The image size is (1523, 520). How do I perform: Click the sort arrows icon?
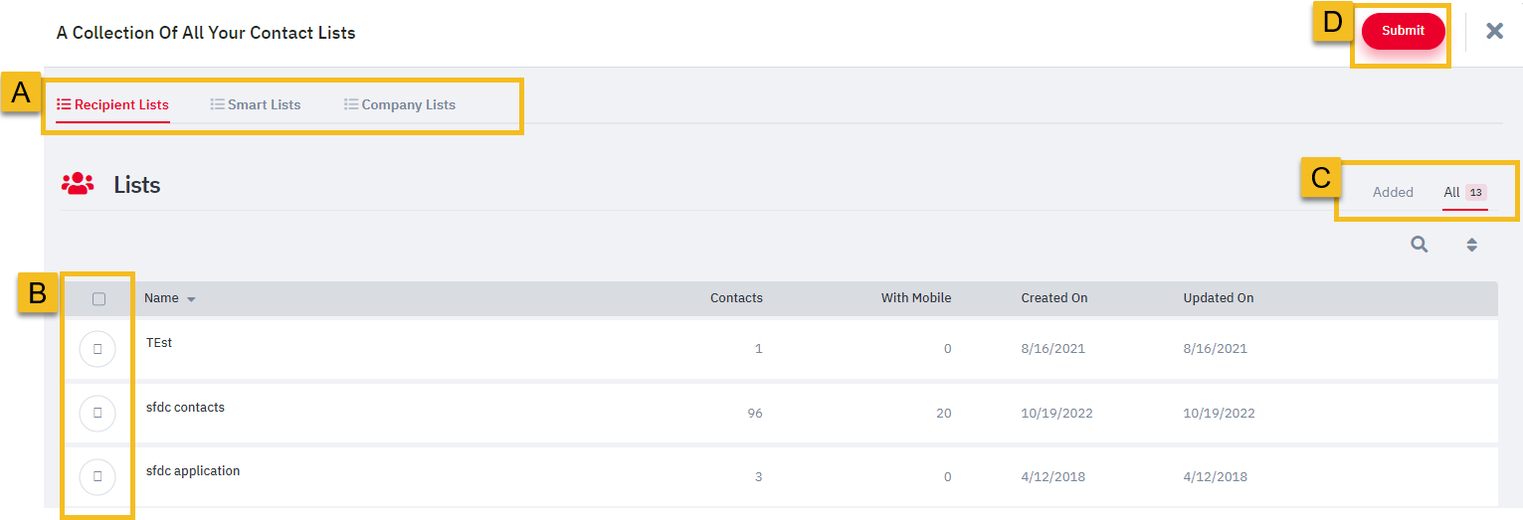pos(1471,244)
